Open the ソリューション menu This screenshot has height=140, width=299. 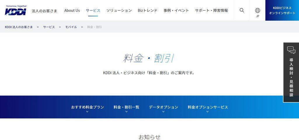(x=119, y=10)
